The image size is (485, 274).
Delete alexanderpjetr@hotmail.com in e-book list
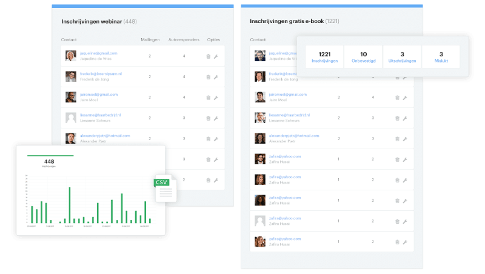click(x=397, y=139)
